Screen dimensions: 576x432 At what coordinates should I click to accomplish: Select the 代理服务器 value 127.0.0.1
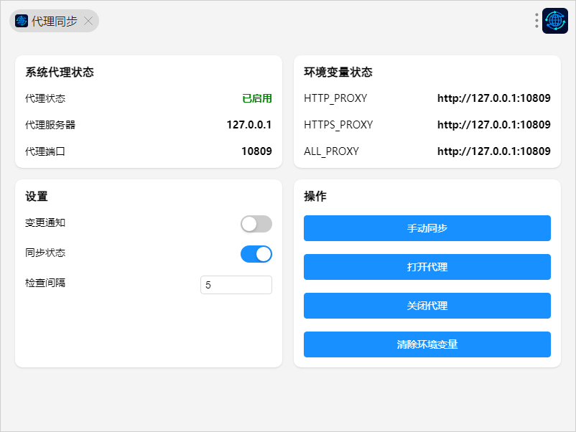click(249, 125)
